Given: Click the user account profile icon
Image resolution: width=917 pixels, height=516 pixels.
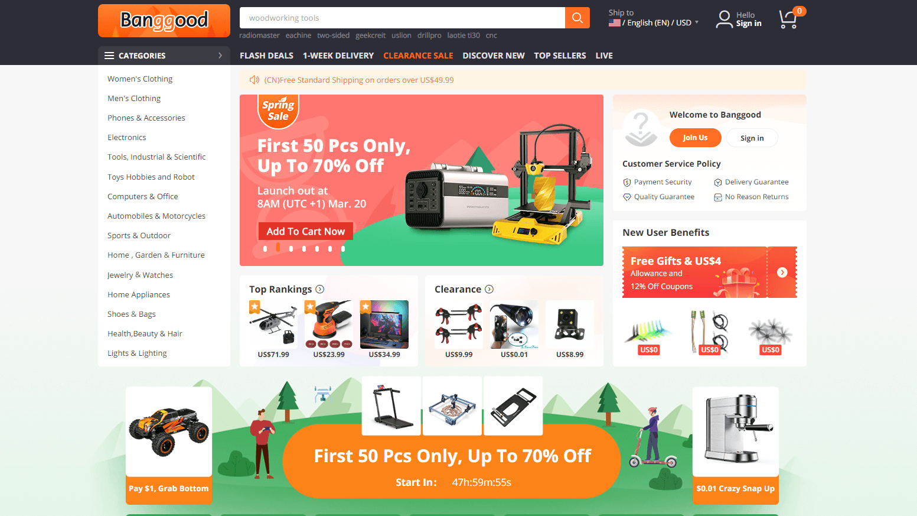Looking at the screenshot, I should (x=724, y=19).
